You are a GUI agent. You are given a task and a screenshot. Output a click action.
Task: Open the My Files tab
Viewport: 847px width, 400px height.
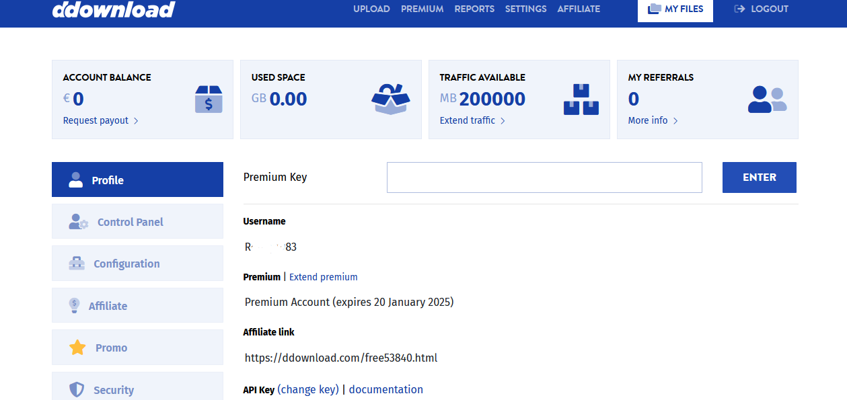click(675, 9)
